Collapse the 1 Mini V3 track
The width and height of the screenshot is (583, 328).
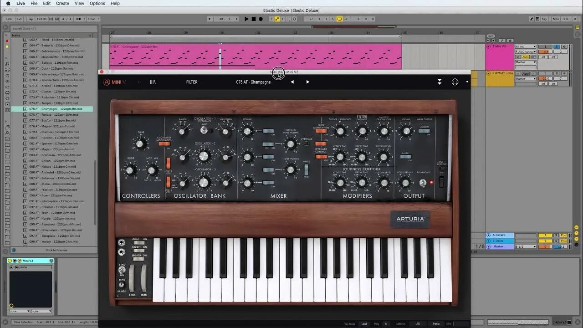[489, 46]
